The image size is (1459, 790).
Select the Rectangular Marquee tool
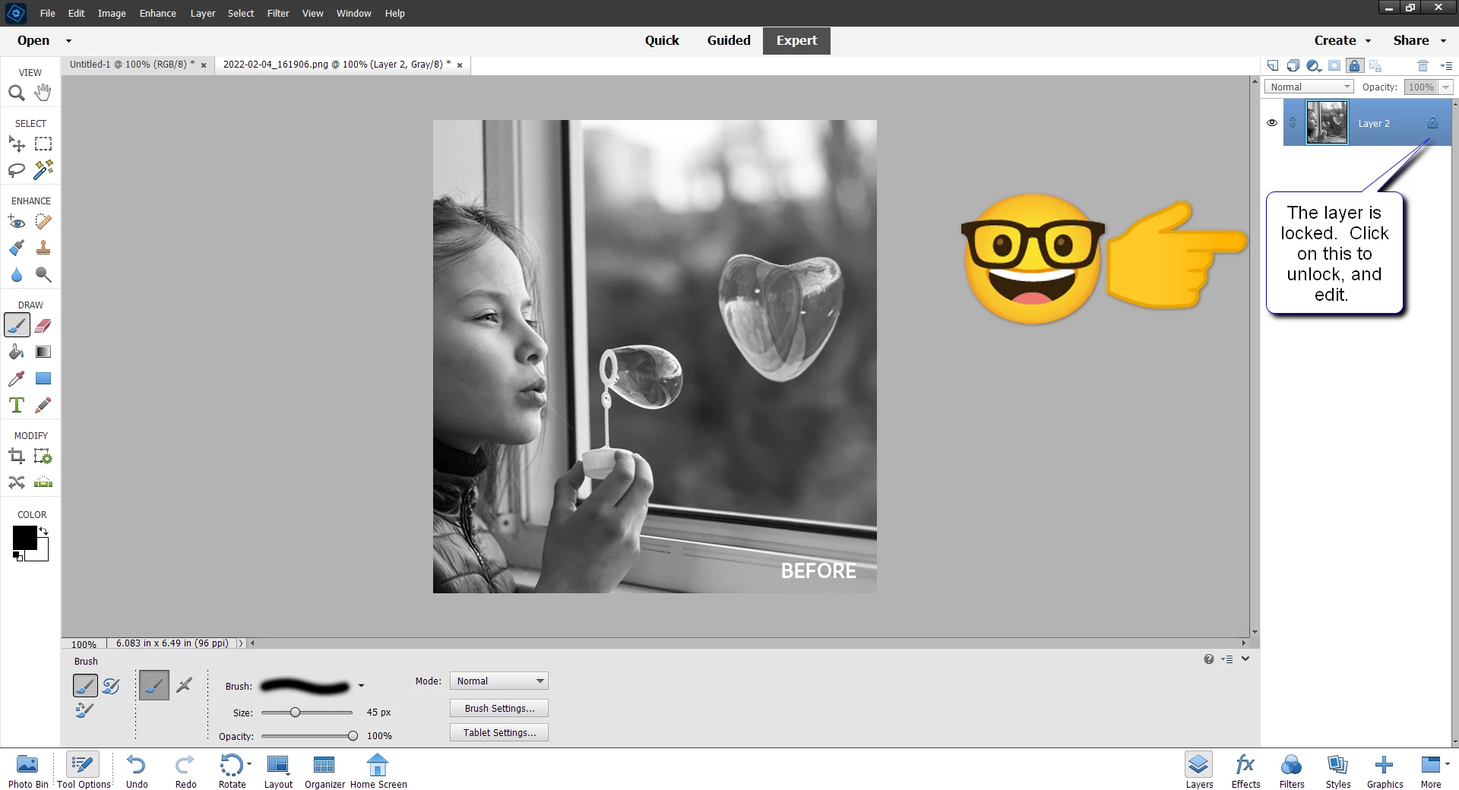tap(43, 144)
